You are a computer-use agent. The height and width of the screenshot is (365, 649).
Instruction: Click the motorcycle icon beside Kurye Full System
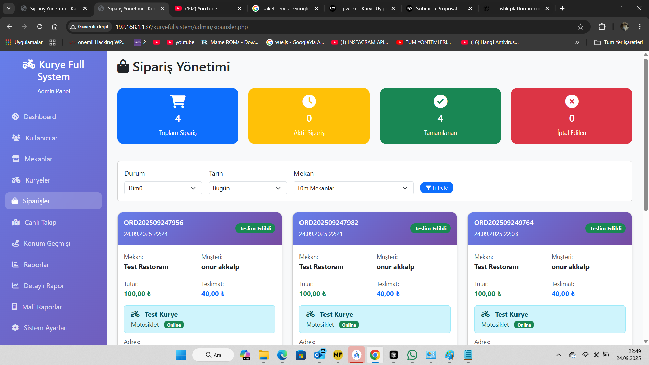(x=29, y=64)
